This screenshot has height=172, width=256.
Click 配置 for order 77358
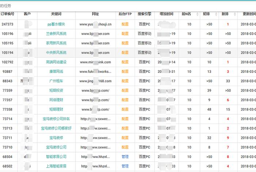[125, 109]
